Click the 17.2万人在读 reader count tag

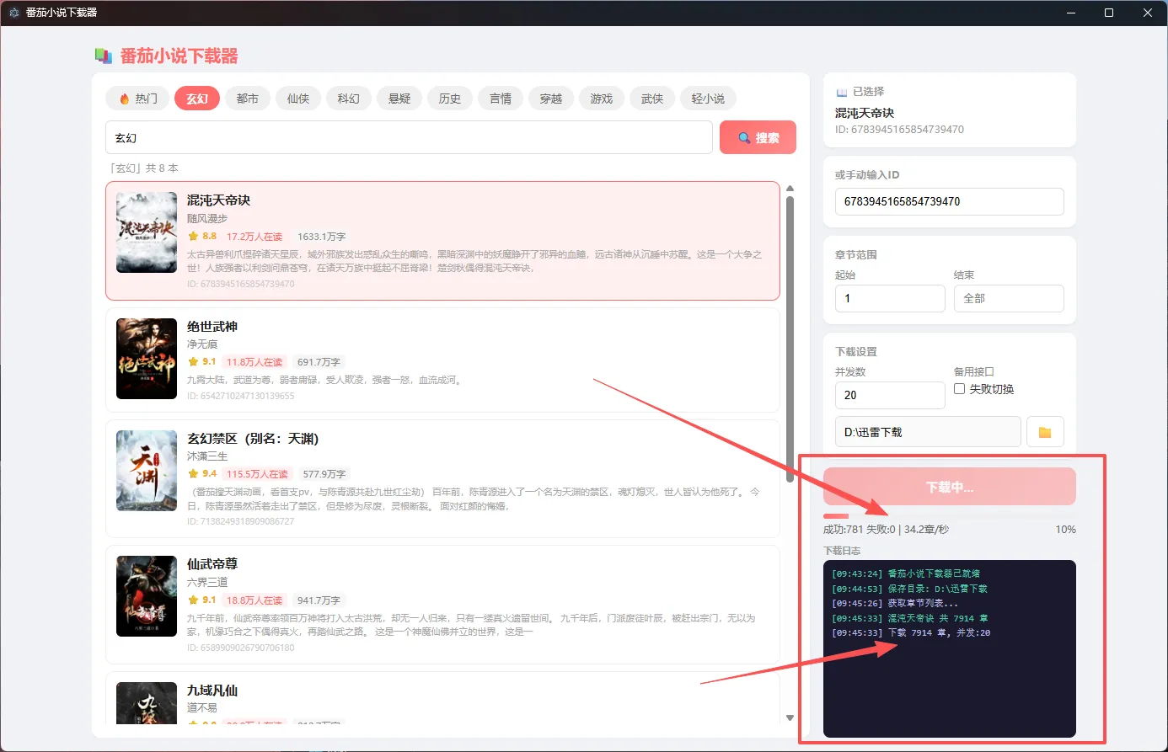(254, 237)
